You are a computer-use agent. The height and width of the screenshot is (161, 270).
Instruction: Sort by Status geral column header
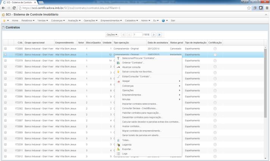click(x=176, y=43)
